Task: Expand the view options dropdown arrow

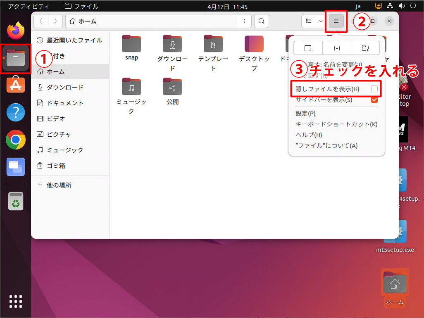Action: (321, 21)
